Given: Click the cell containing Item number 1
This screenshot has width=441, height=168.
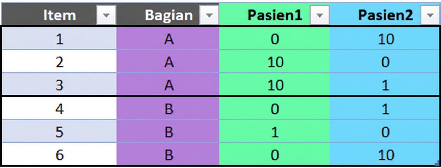Looking at the screenshot, I should pos(59,39).
